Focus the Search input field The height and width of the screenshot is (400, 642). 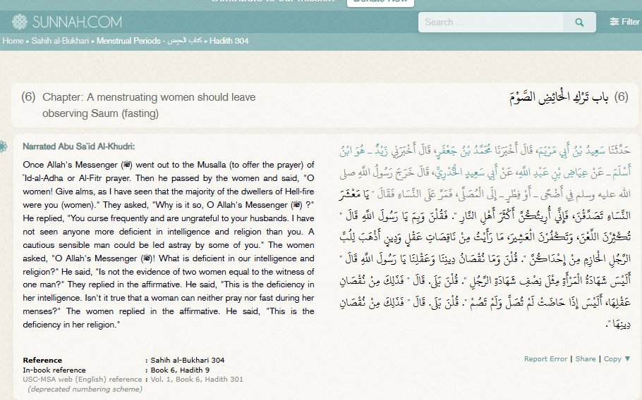pyautogui.click(x=490, y=22)
